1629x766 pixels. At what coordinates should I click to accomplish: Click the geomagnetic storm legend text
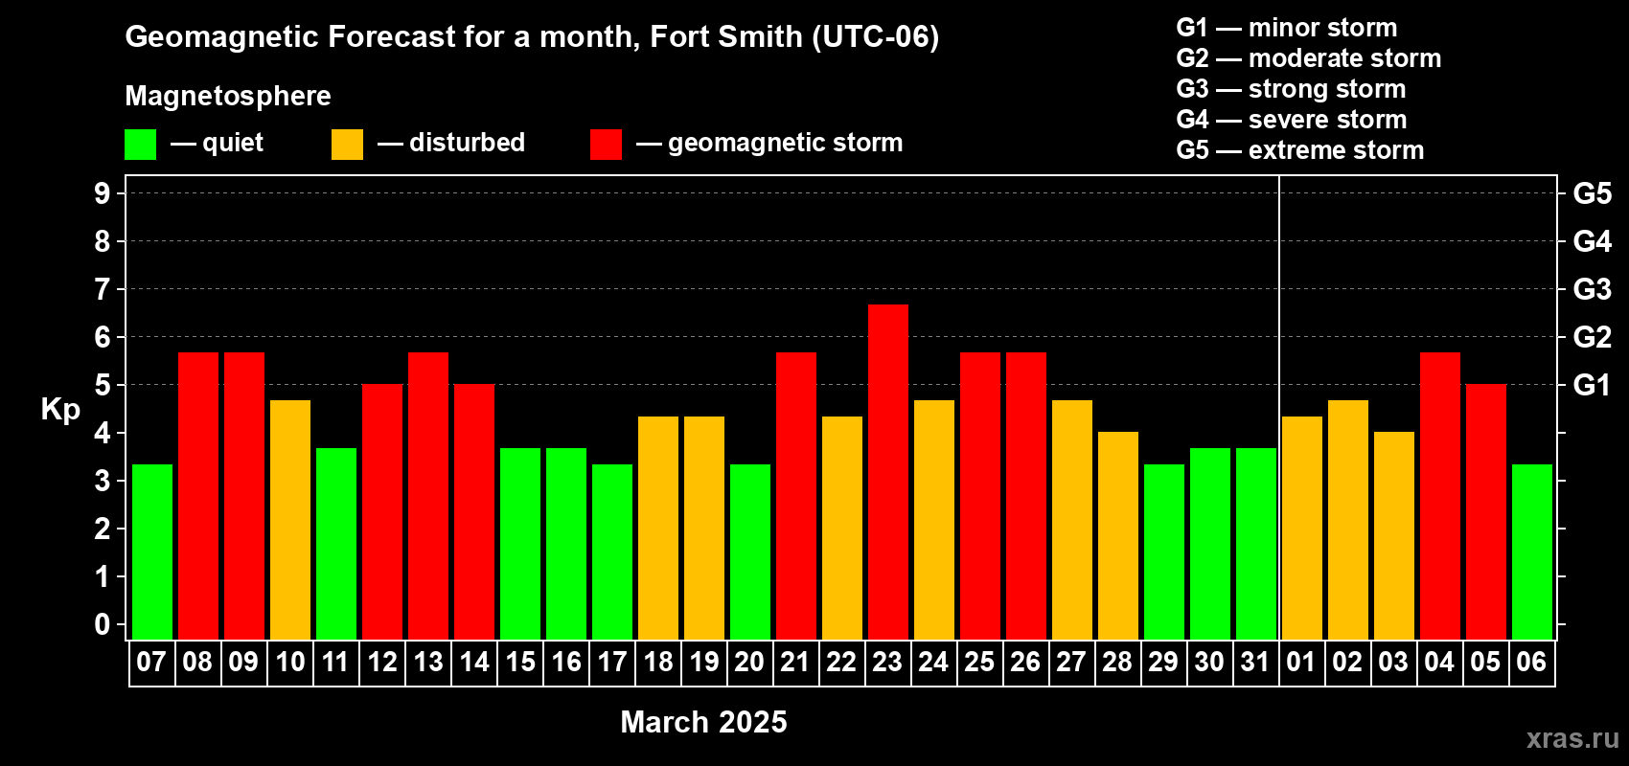[786, 143]
